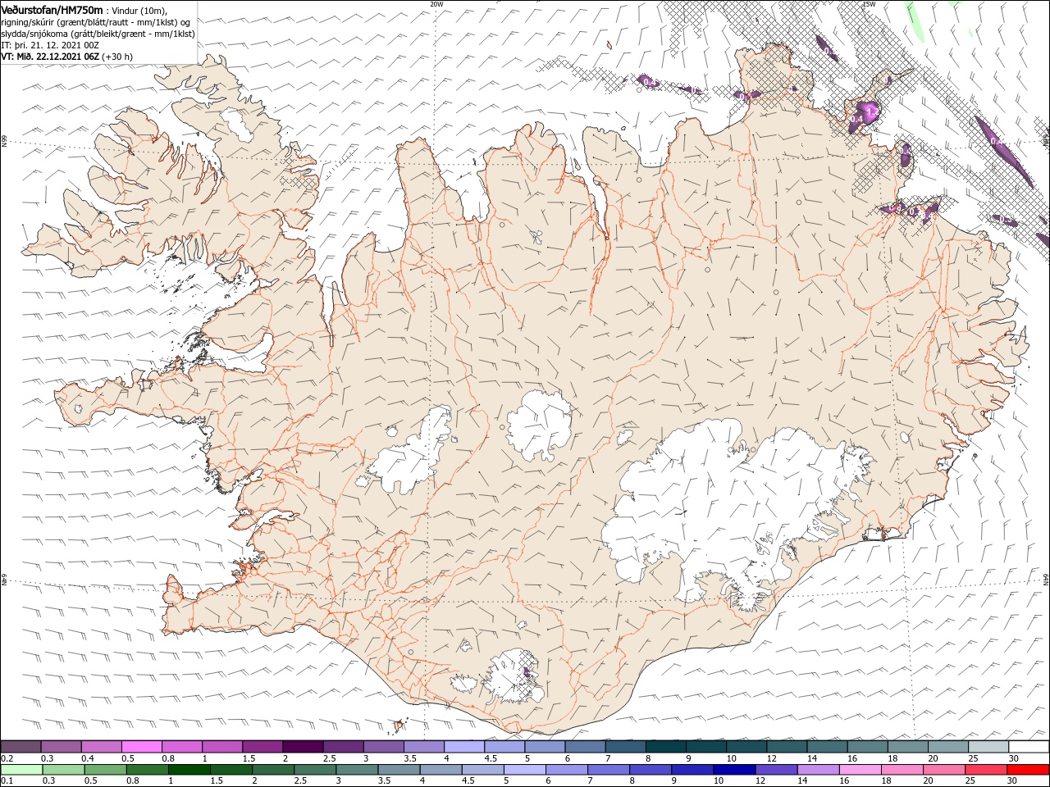Viewport: 1050px width, 787px height.
Task: Pick the bottom-row pale green swatch starting at 0.1
Action: 21,770
